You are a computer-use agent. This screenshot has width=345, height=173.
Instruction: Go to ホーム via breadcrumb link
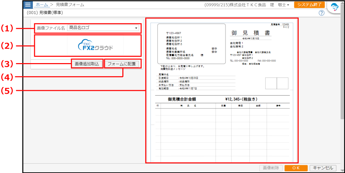click(x=42, y=5)
